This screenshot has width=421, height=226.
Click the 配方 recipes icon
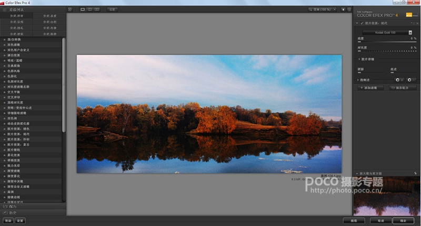coord(5,207)
